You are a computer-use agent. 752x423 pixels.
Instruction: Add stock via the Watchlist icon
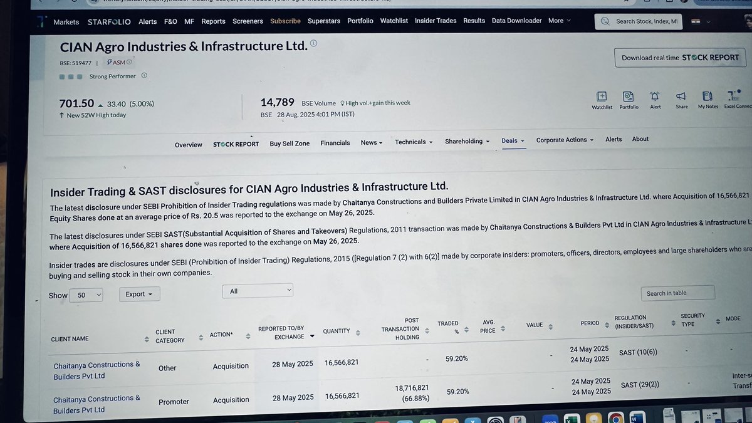(602, 97)
